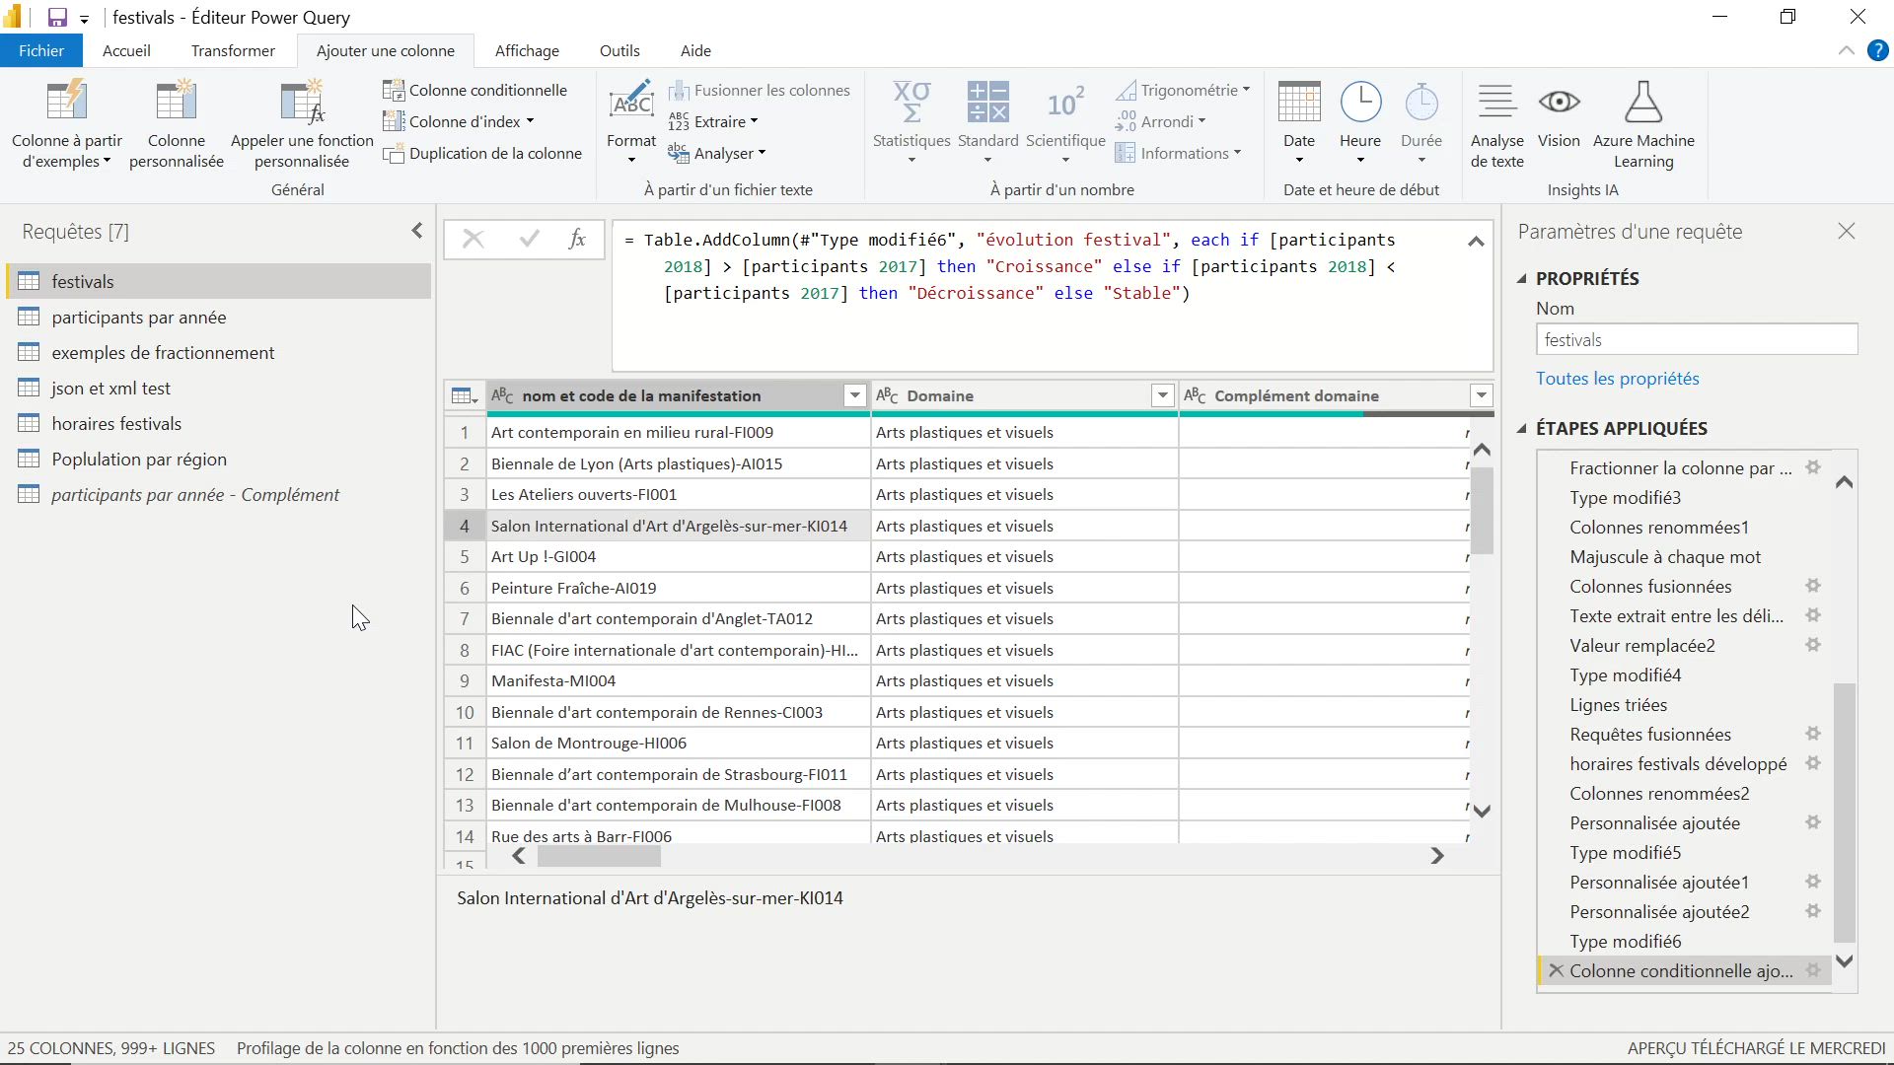This screenshot has width=1894, height=1065.
Task: Collapse the ÉTAPES APPLIQUÉES section
Action: 1522,428
